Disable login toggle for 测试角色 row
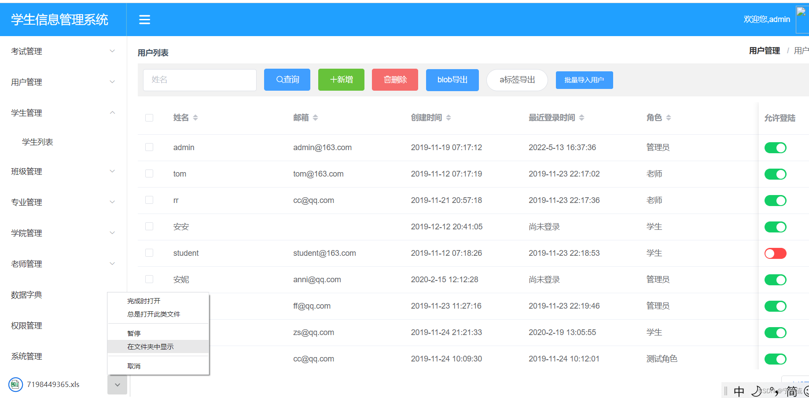The image size is (809, 398). click(x=775, y=359)
